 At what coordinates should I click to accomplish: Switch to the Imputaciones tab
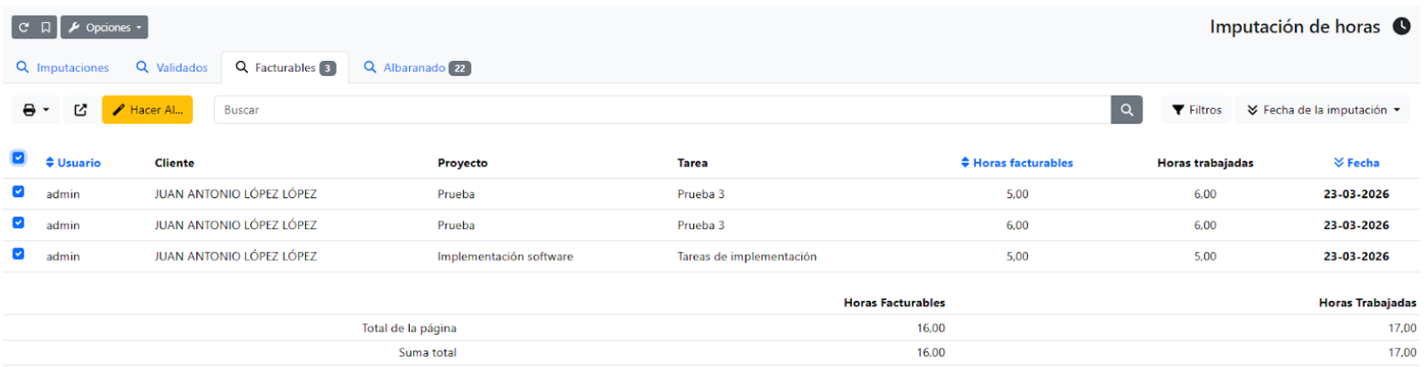click(x=63, y=68)
